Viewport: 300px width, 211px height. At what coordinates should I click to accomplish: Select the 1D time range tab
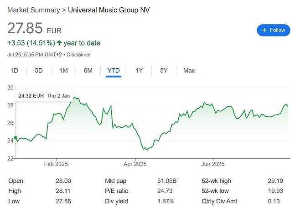(x=14, y=70)
